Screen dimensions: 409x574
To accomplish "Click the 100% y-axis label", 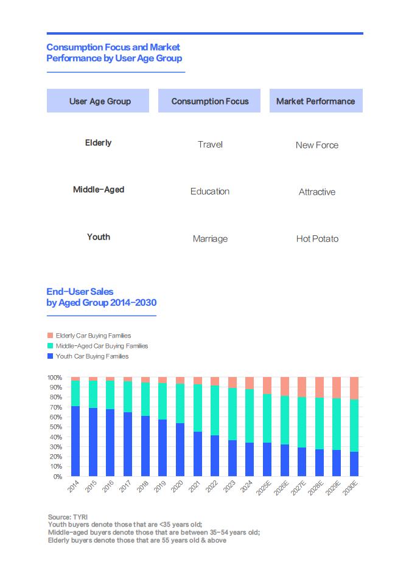I will coord(55,378).
